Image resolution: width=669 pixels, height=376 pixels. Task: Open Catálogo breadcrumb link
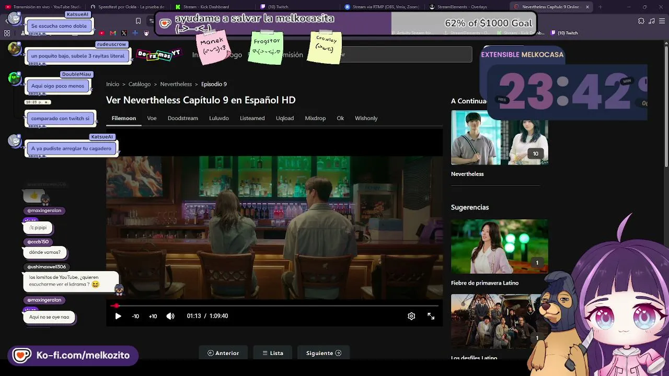coord(140,84)
